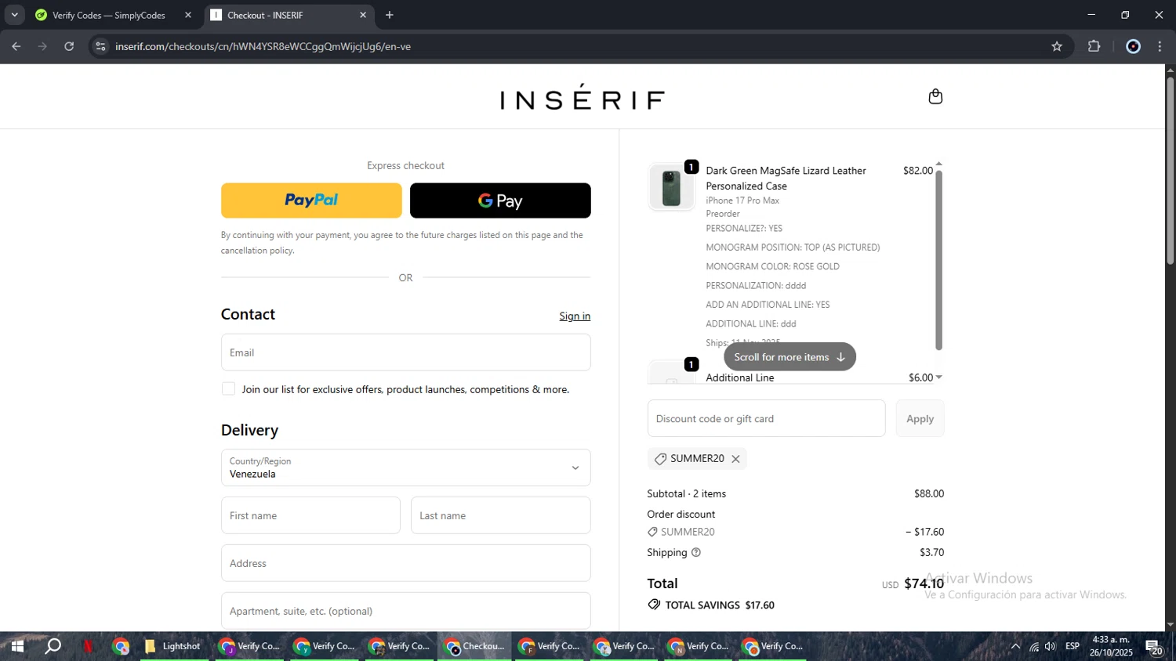
Task: Click TOTAL SAVINGS $17.60 text
Action: coord(720,605)
